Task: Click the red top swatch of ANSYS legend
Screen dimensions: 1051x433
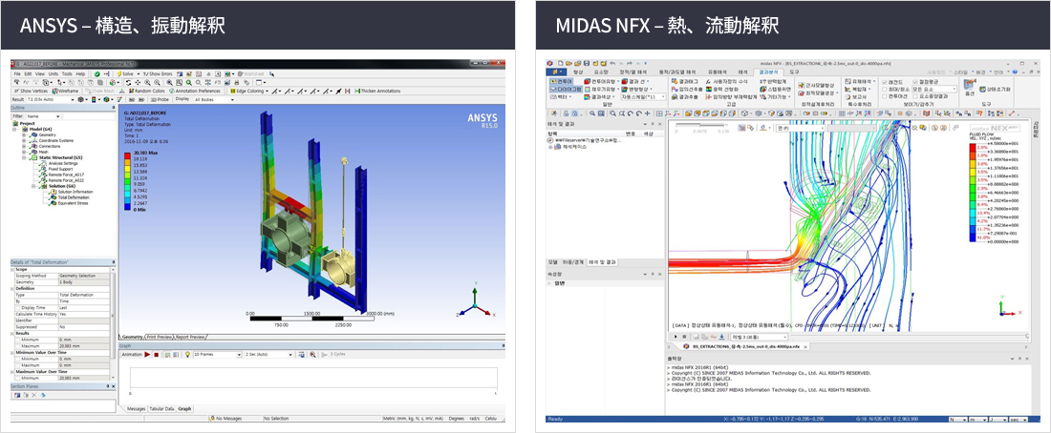Action: pyautogui.click(x=127, y=155)
